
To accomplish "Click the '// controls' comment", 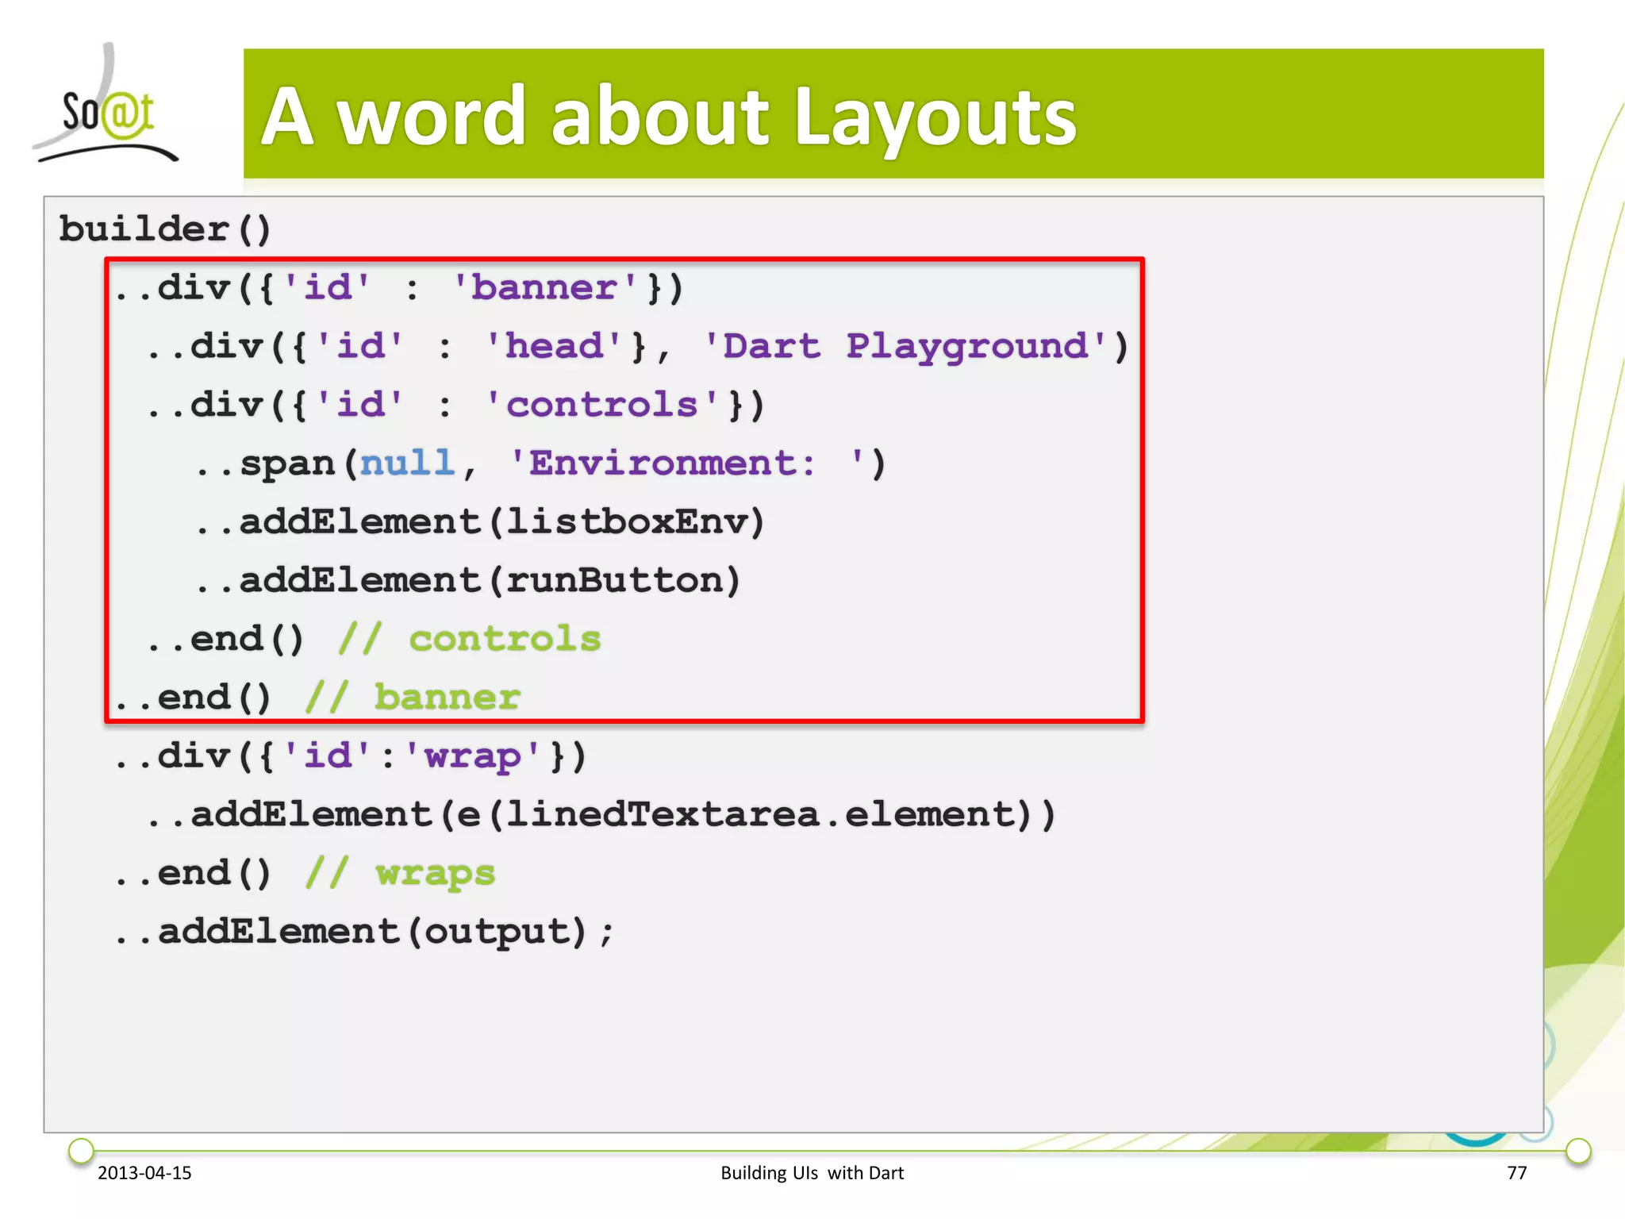I will point(469,639).
